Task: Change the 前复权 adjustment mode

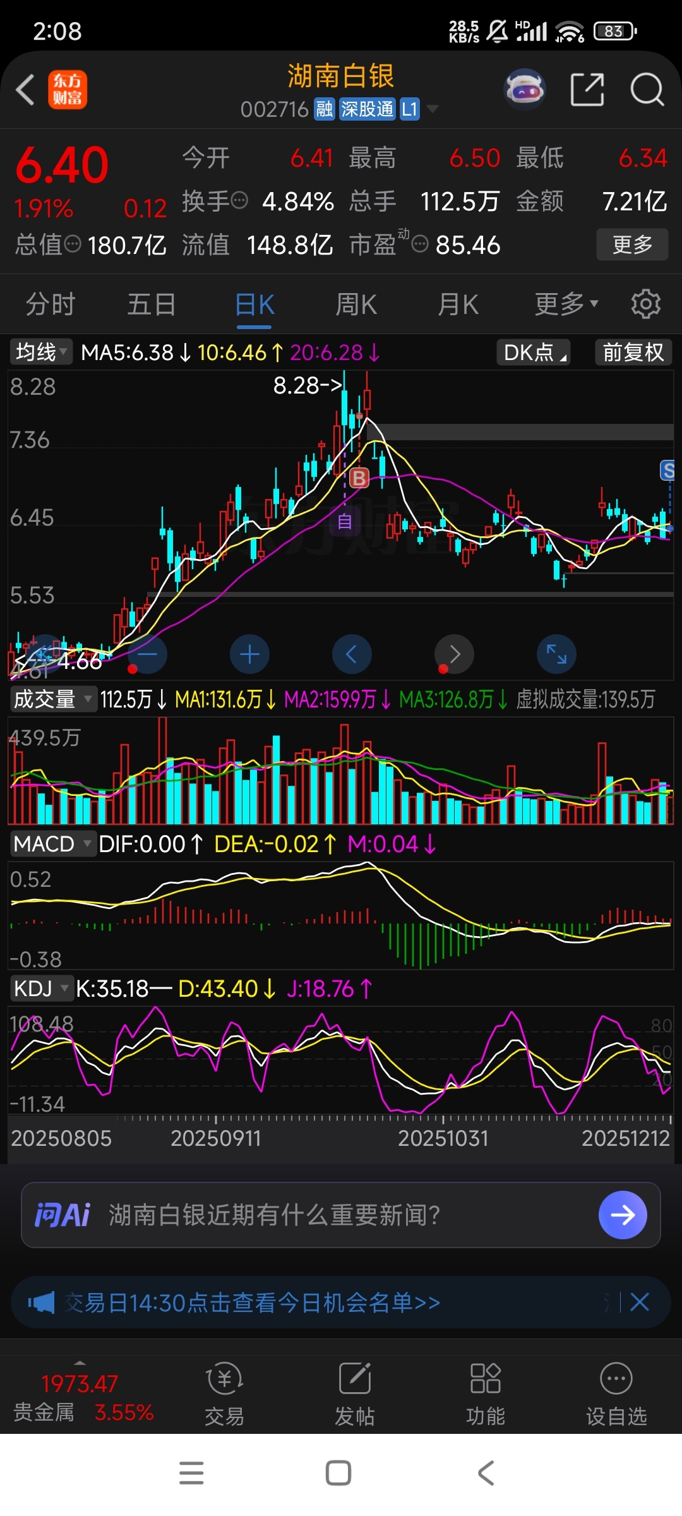Action: pyautogui.click(x=633, y=352)
